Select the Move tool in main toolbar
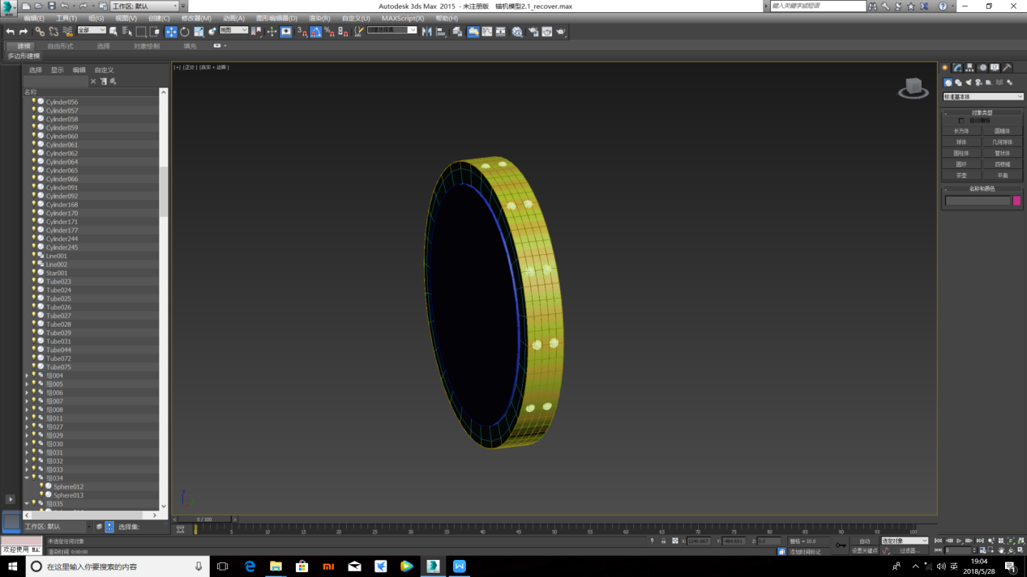Image resolution: width=1027 pixels, height=577 pixels. pyautogui.click(x=171, y=32)
